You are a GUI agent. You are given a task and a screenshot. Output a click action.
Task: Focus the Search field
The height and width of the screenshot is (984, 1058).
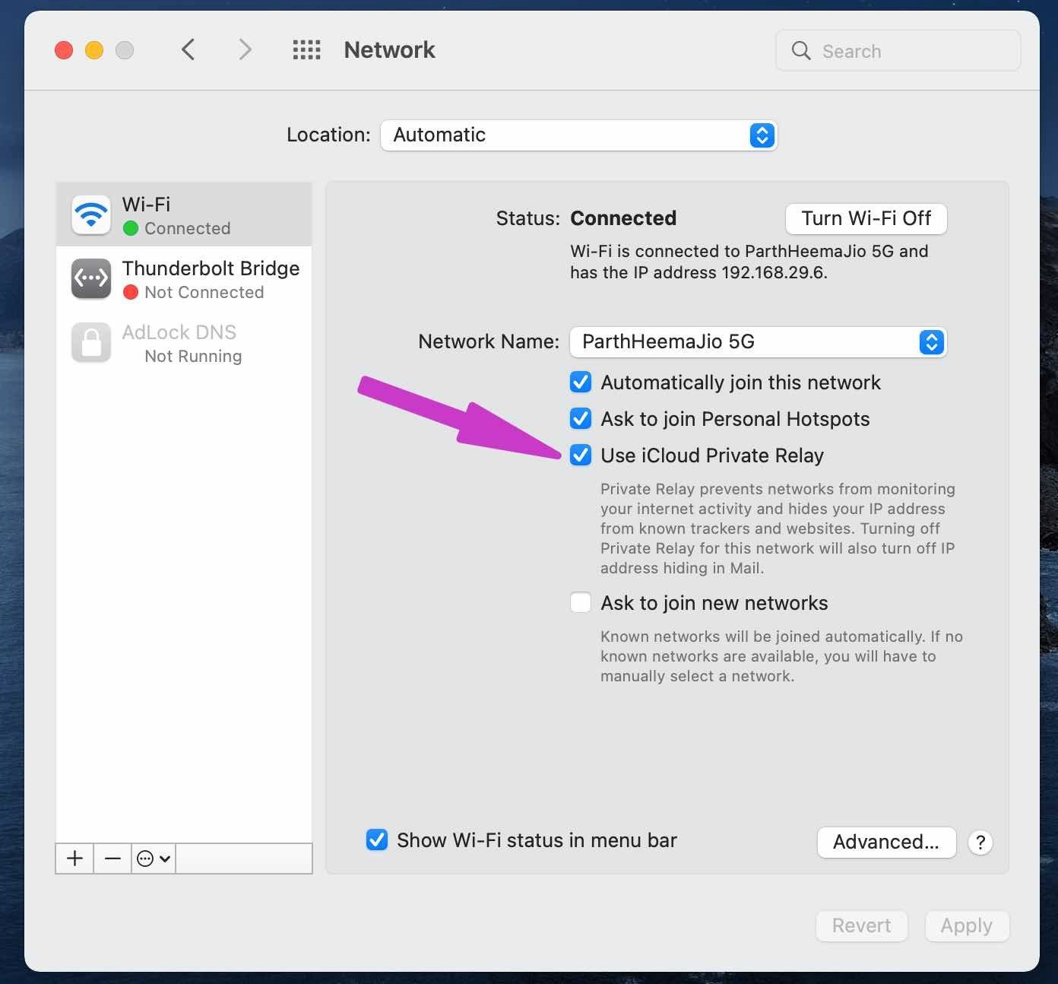[x=898, y=51]
